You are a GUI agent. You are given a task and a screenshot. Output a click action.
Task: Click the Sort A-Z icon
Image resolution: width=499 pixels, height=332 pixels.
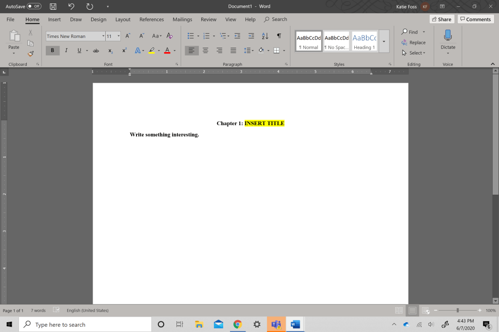click(x=265, y=36)
